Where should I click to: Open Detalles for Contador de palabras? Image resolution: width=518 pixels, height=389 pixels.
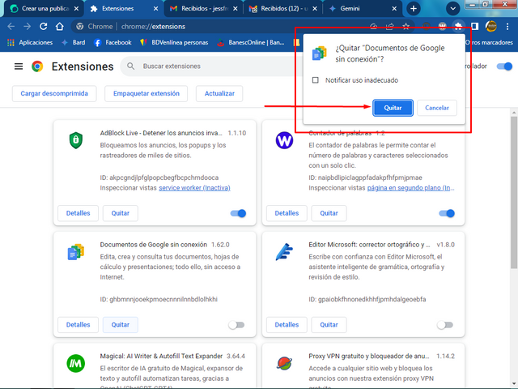tap(287, 213)
